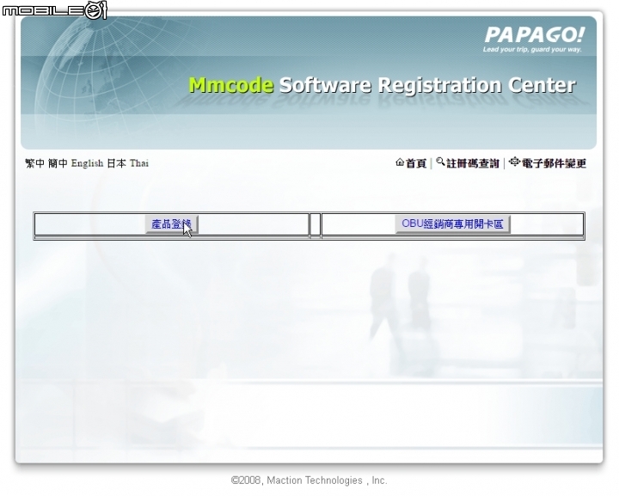Viewport: 619px width, 496px height.
Task: Click the ©2008 Maction Technologies footer text
Action: [x=309, y=481]
